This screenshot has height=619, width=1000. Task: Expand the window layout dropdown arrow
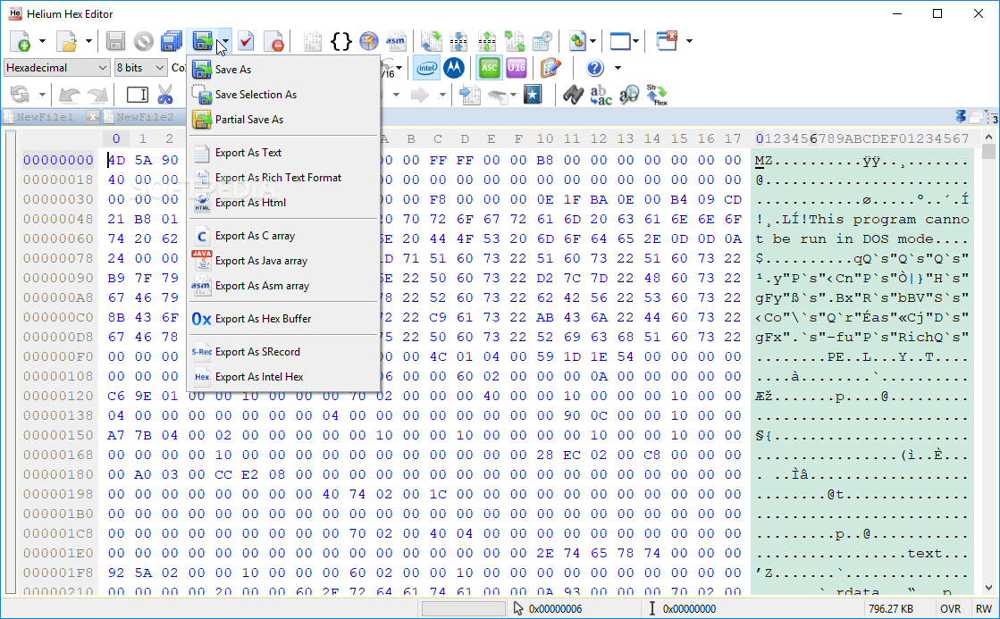636,41
